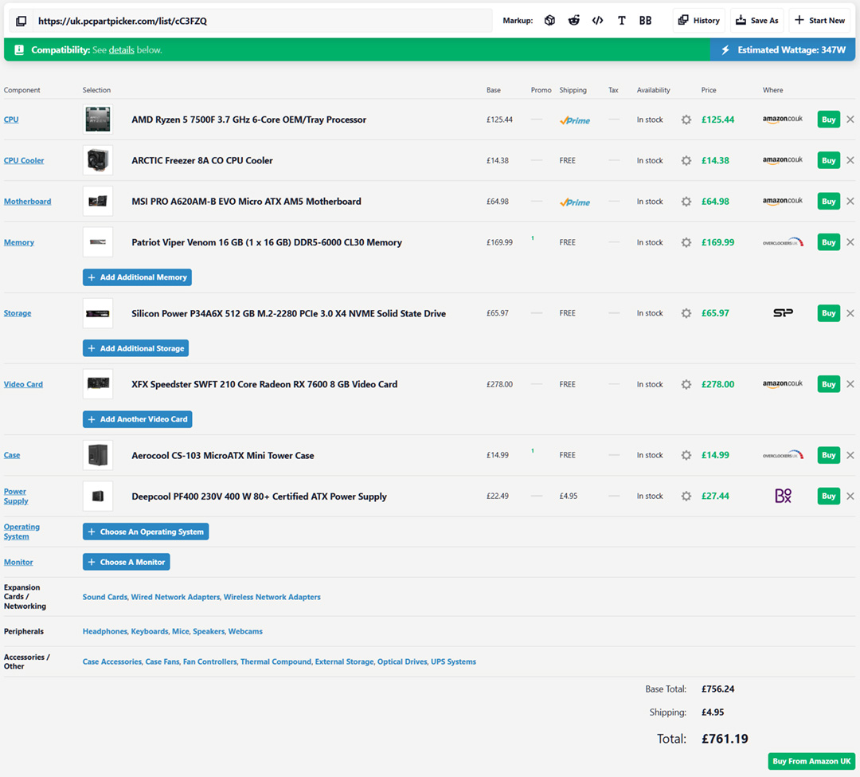The height and width of the screenshot is (777, 860).
Task: Click the green compatibility note icon
Action: (19, 50)
